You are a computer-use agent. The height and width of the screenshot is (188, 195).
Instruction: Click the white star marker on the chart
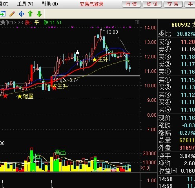pos(77,52)
